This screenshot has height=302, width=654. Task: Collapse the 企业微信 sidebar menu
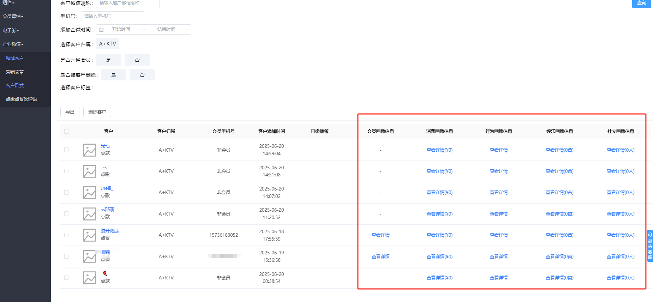click(x=25, y=44)
